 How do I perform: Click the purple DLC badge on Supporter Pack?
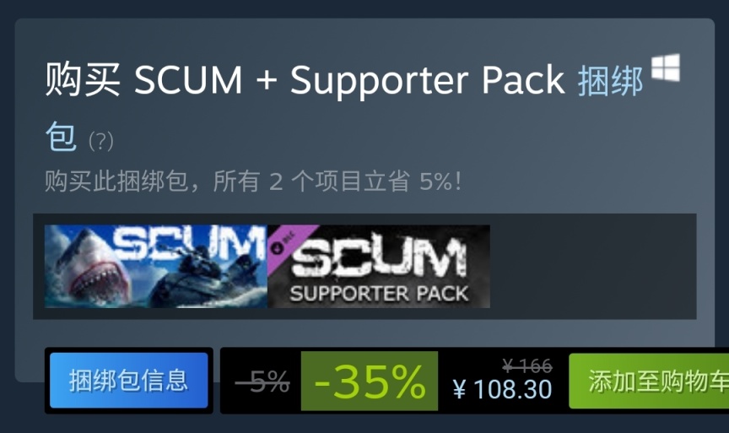pos(291,243)
